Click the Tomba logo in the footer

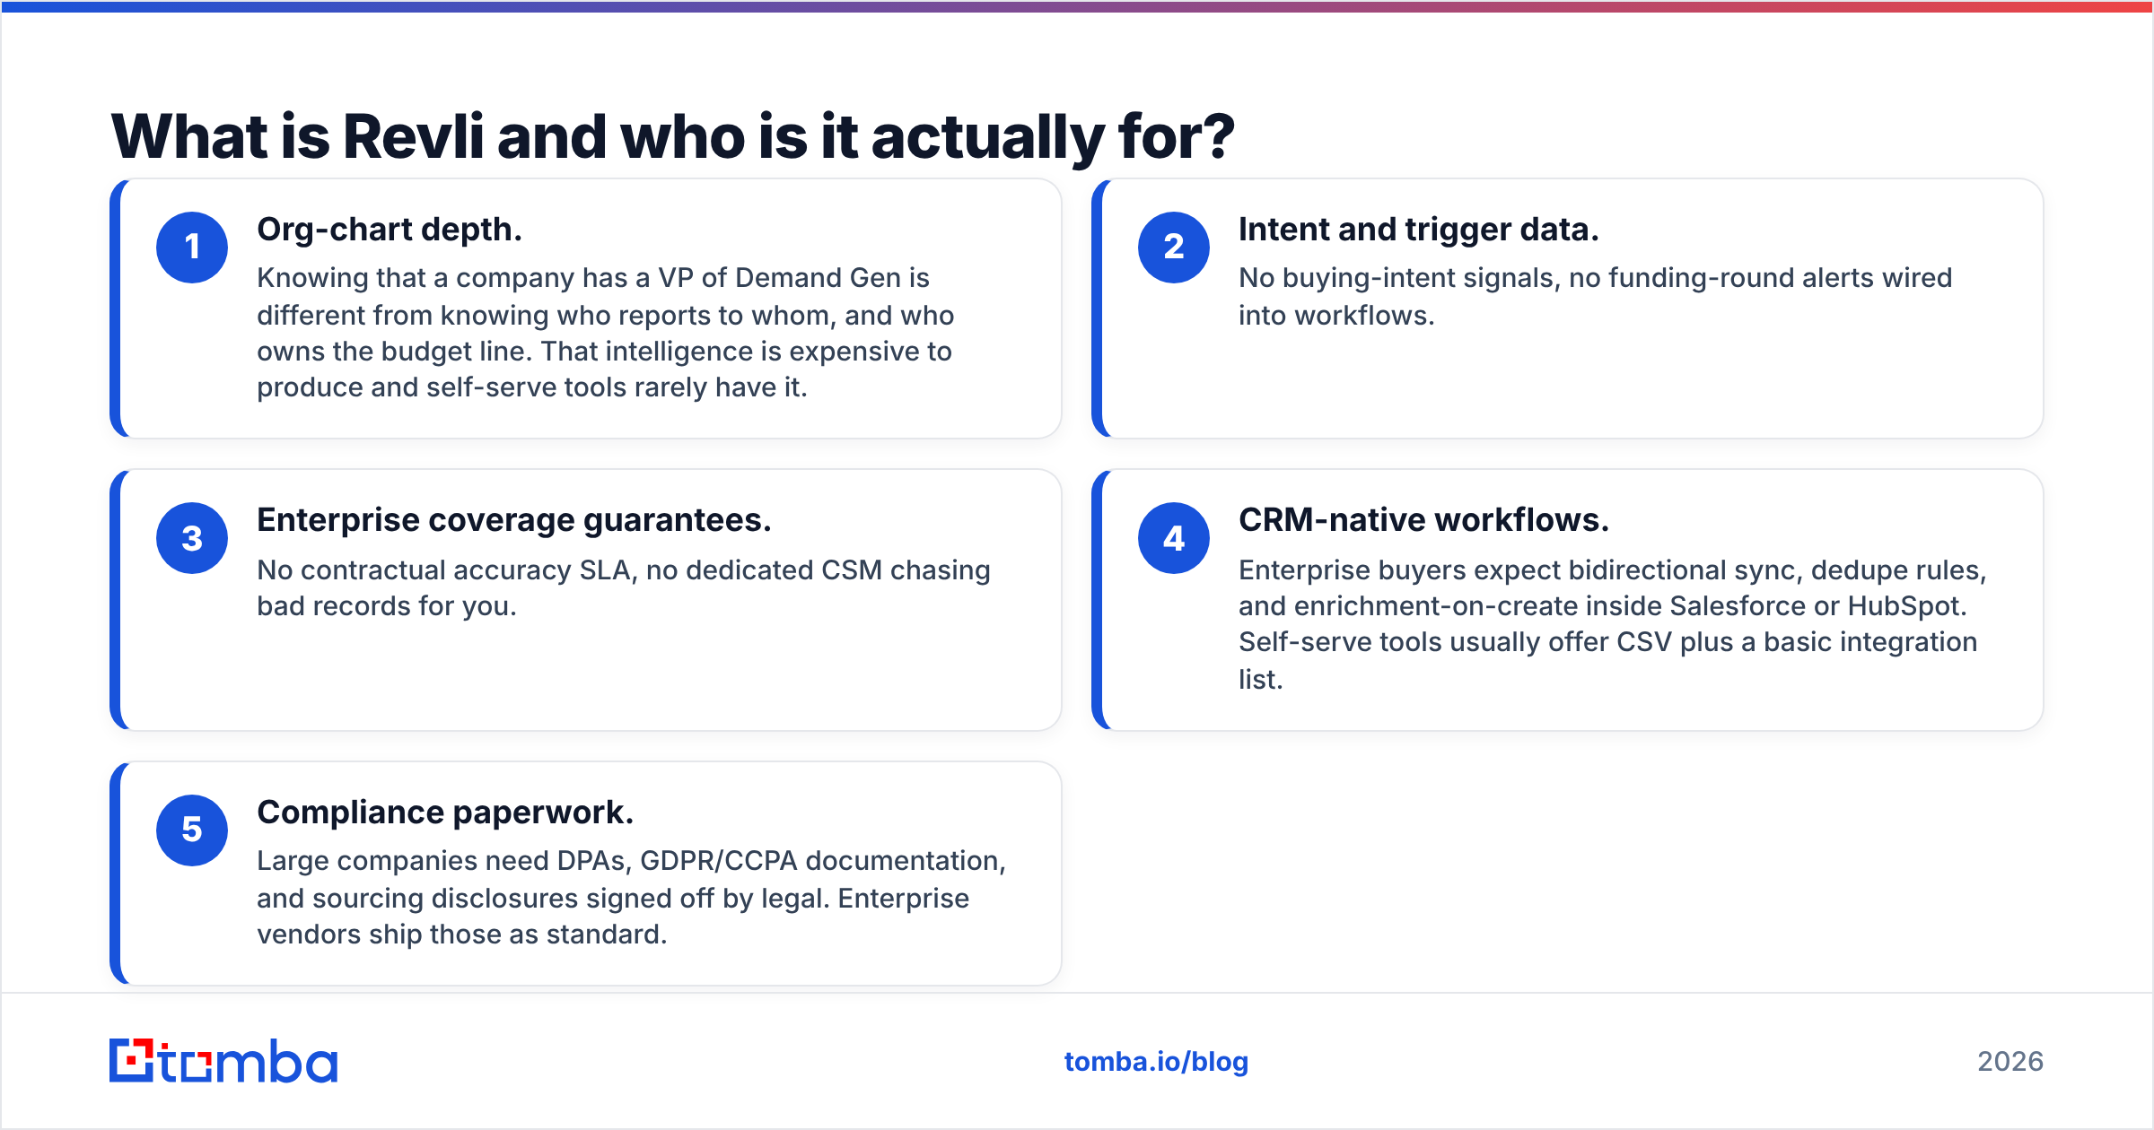(x=223, y=1061)
